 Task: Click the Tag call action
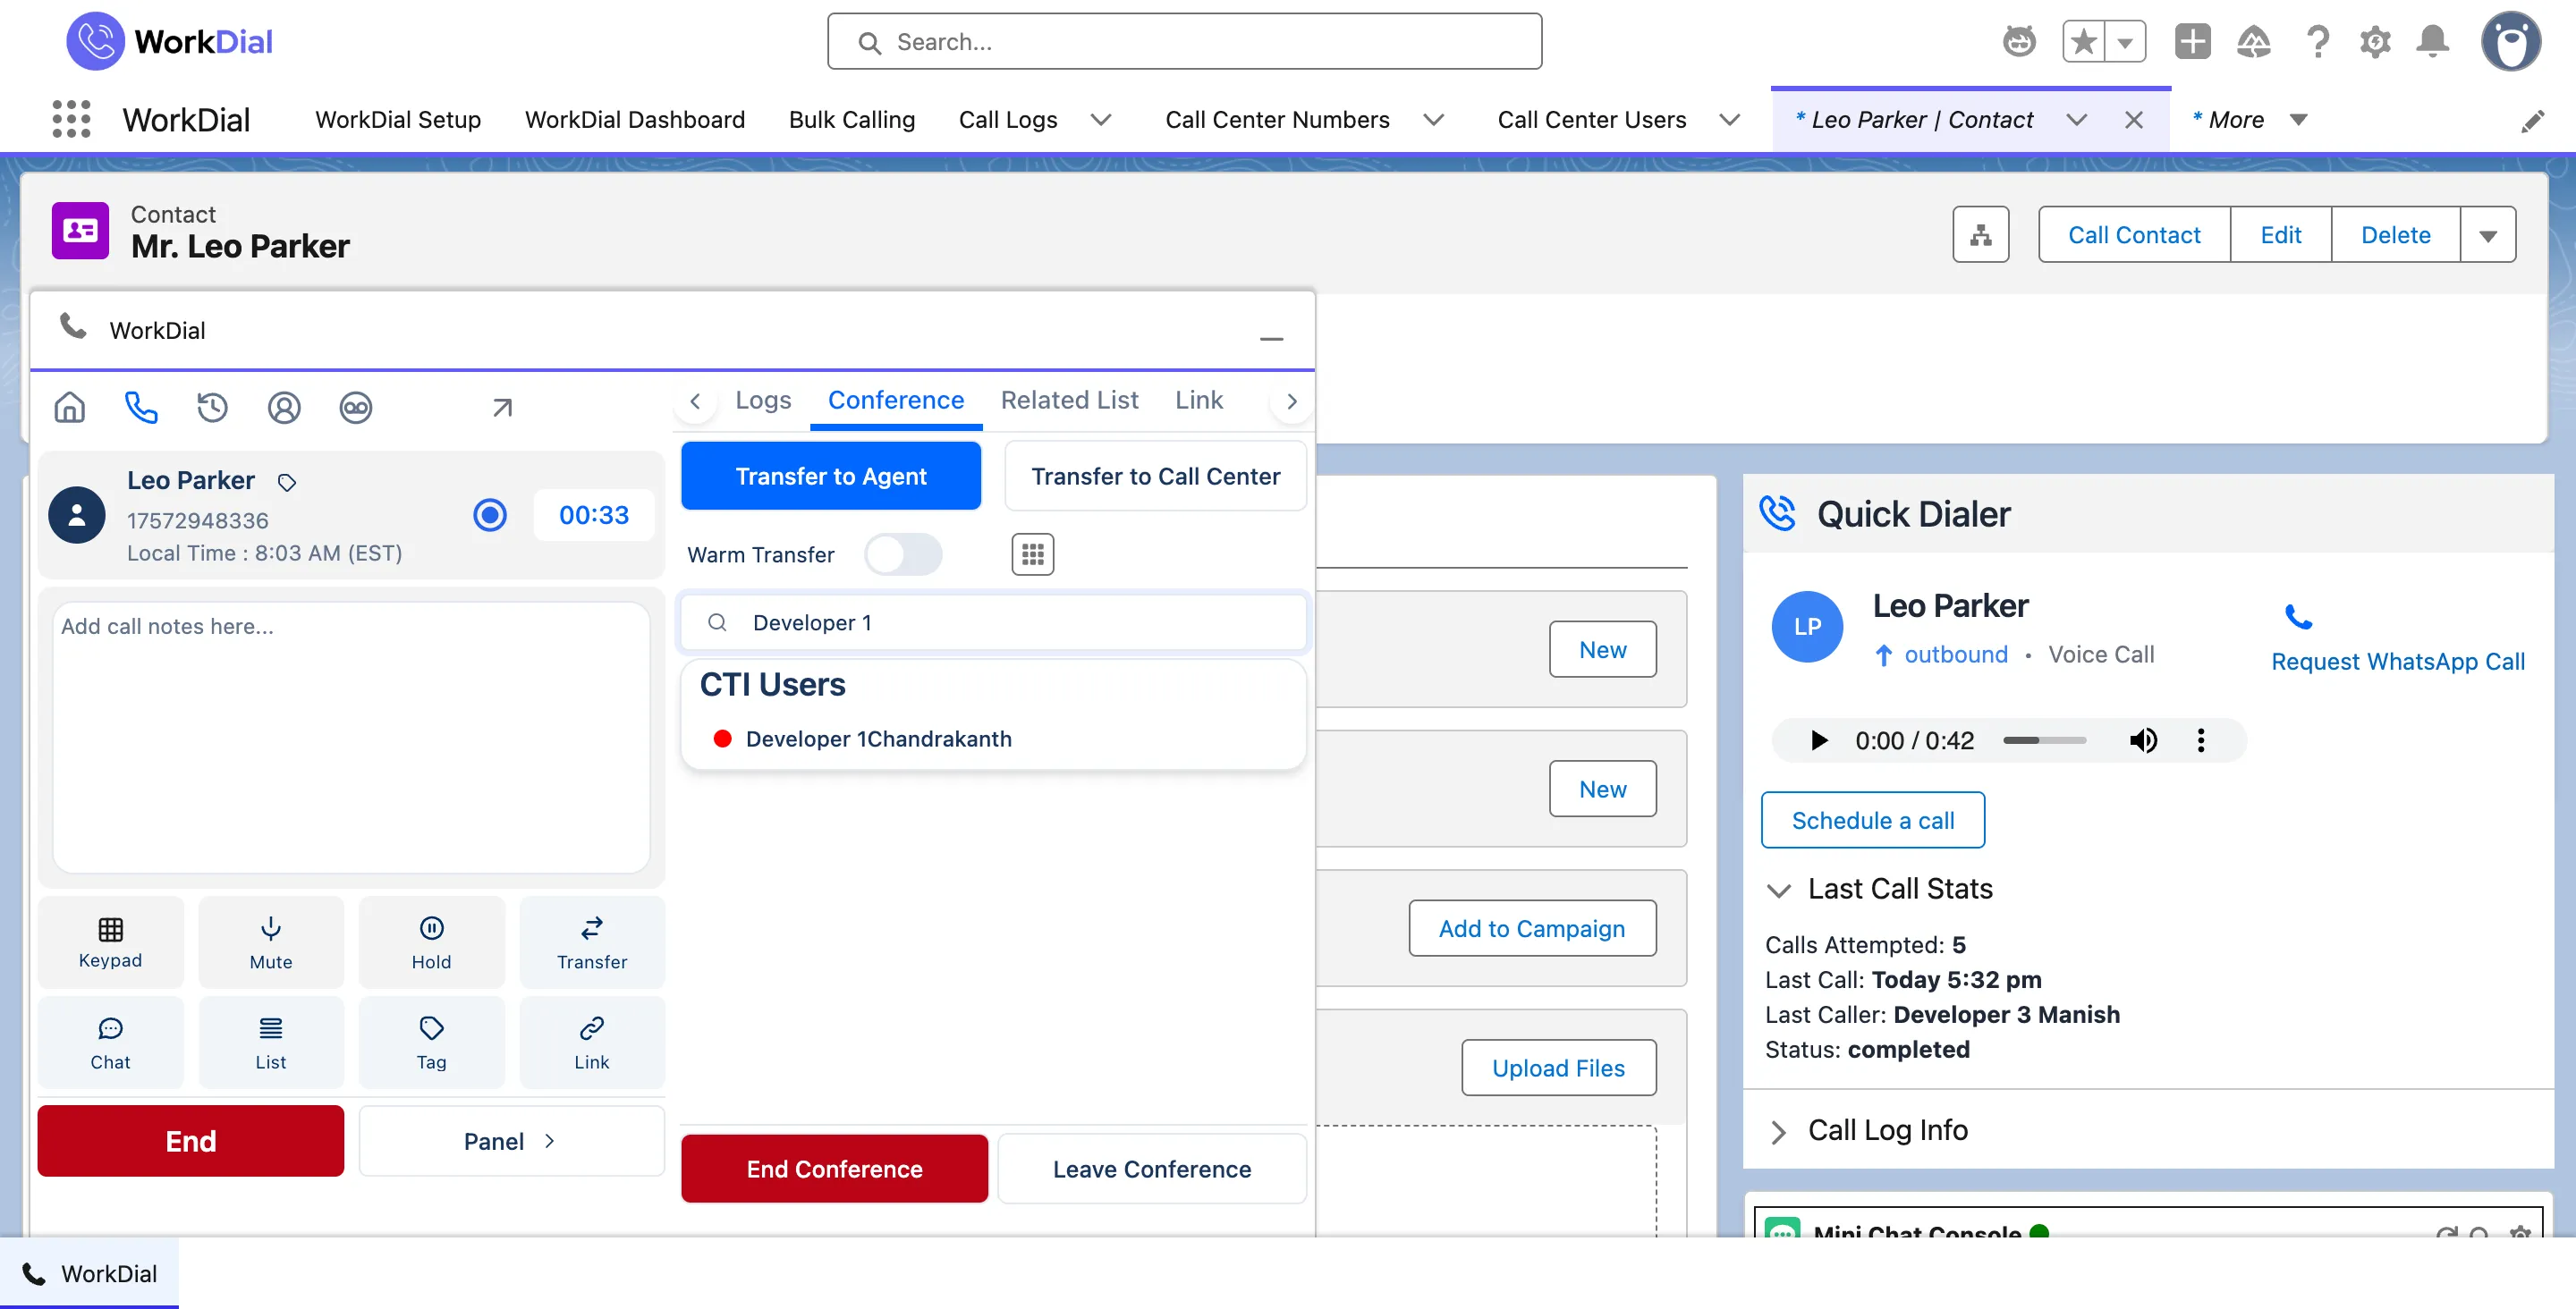point(431,1042)
